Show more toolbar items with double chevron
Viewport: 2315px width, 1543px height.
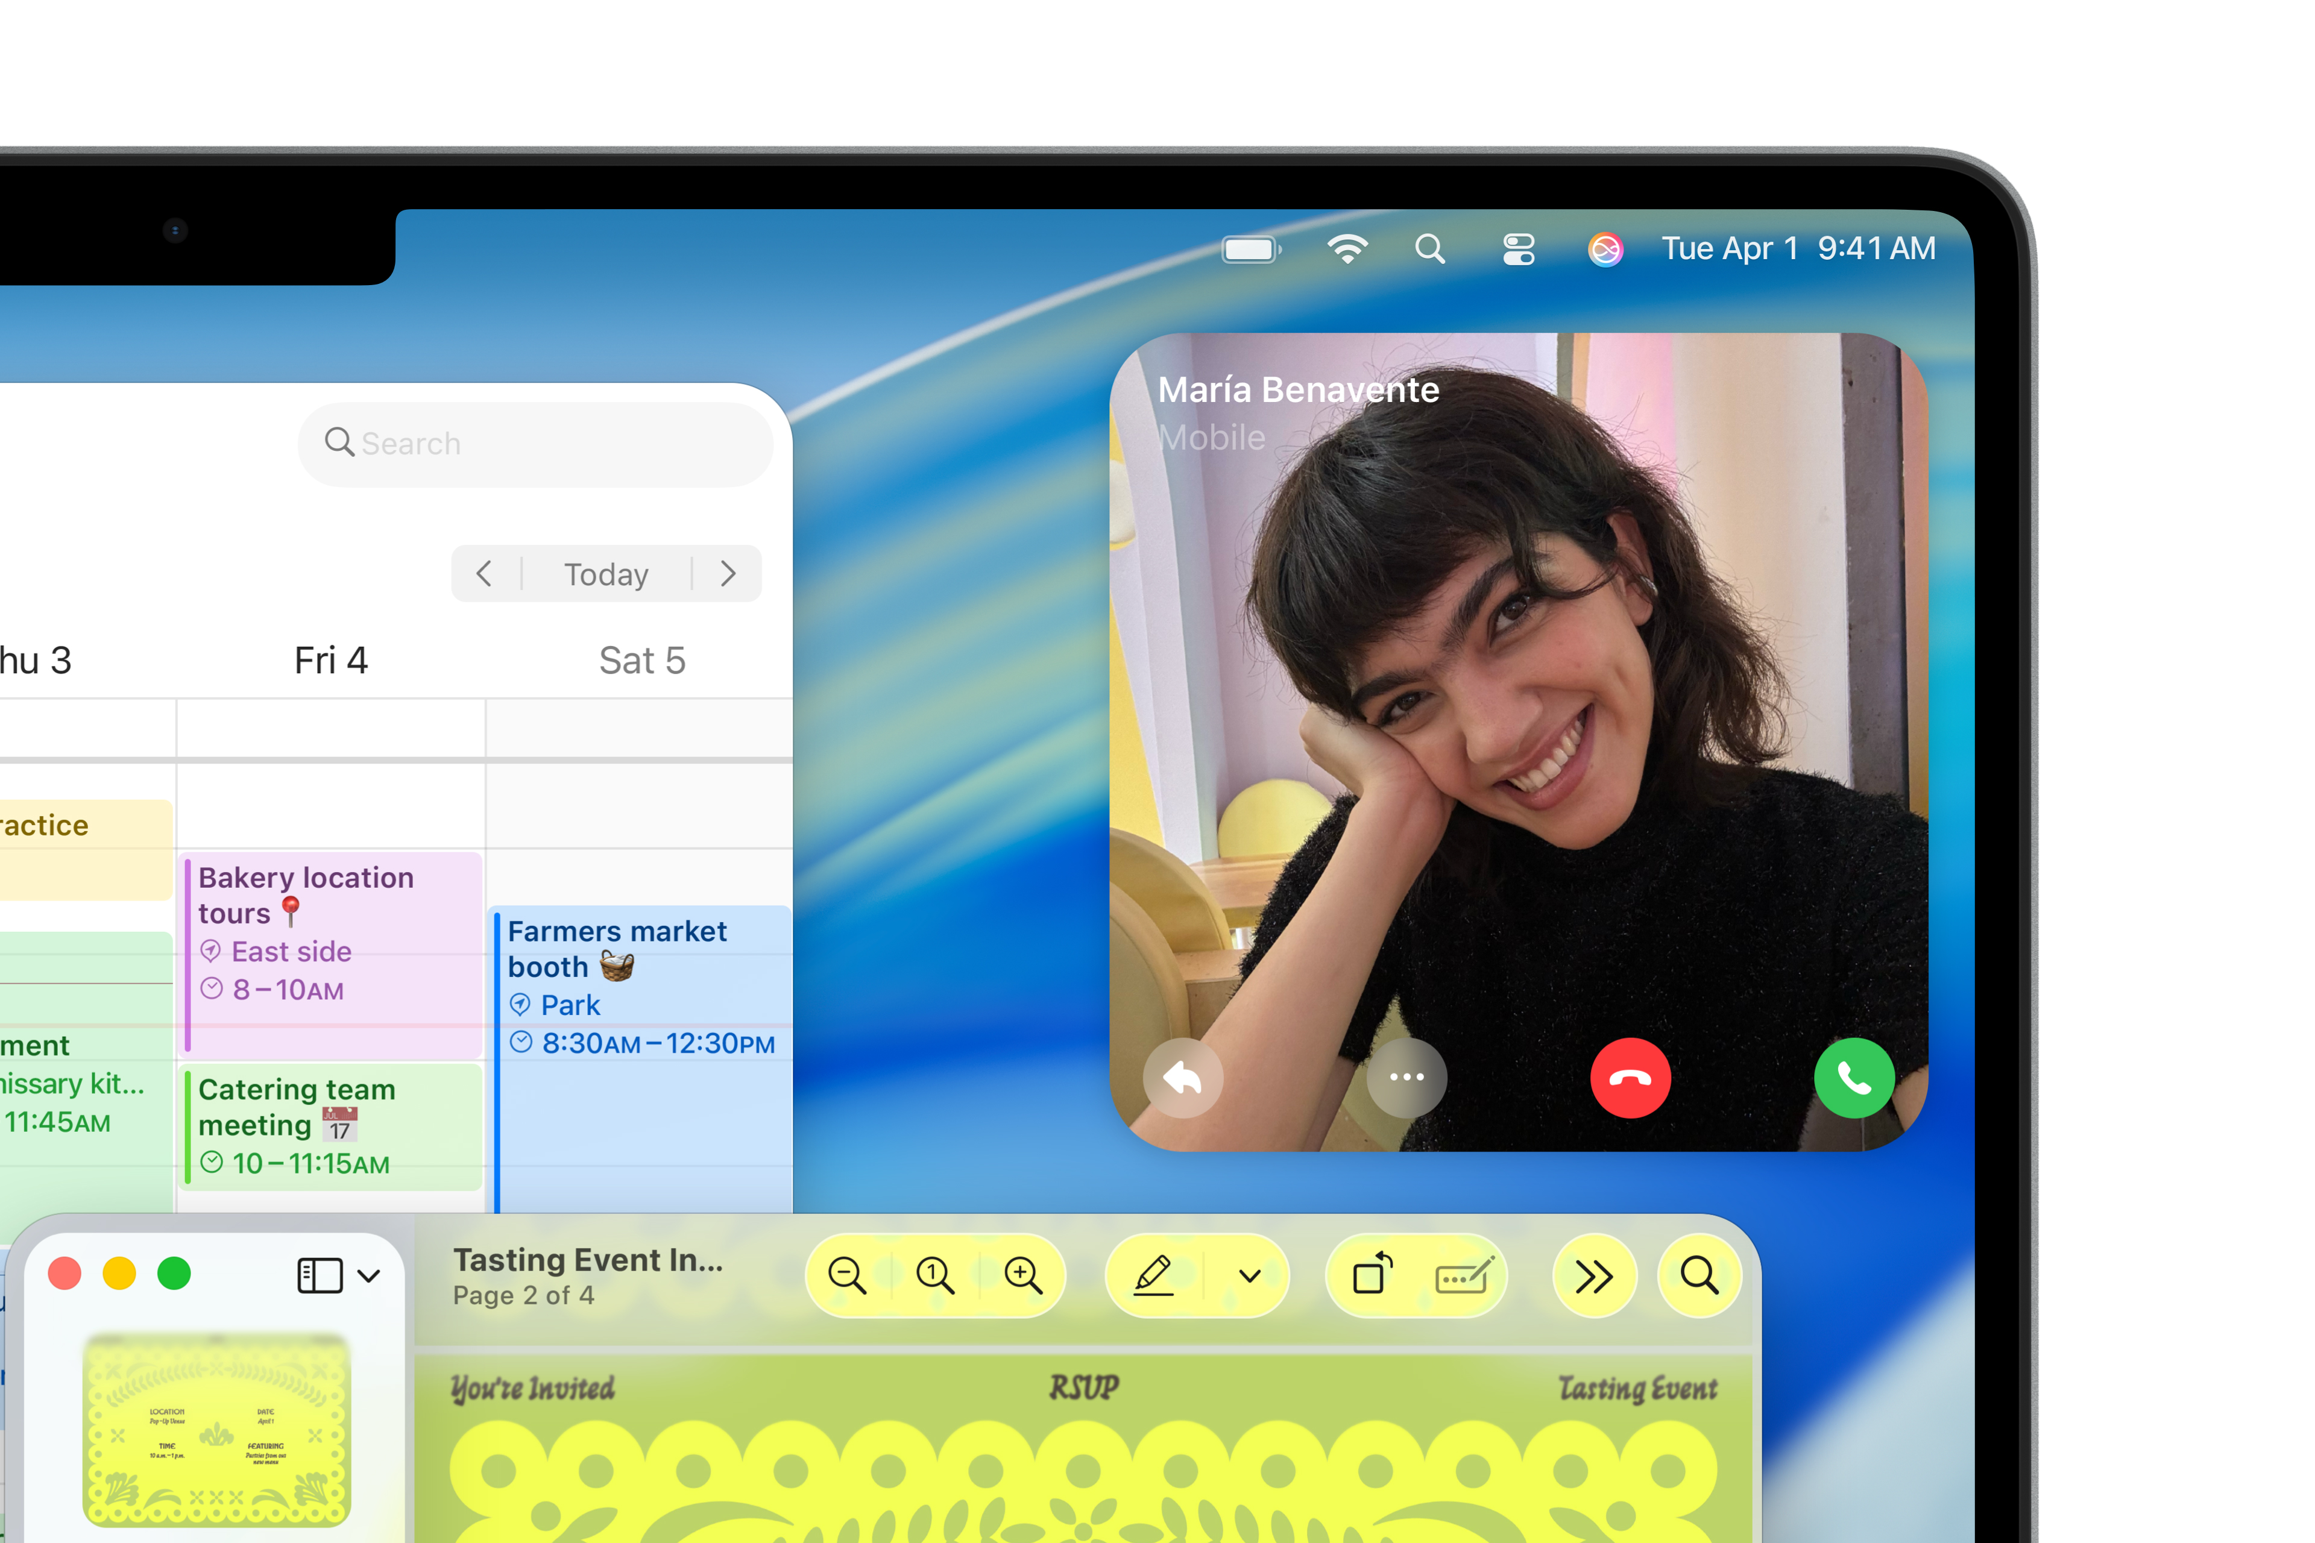pos(1593,1277)
